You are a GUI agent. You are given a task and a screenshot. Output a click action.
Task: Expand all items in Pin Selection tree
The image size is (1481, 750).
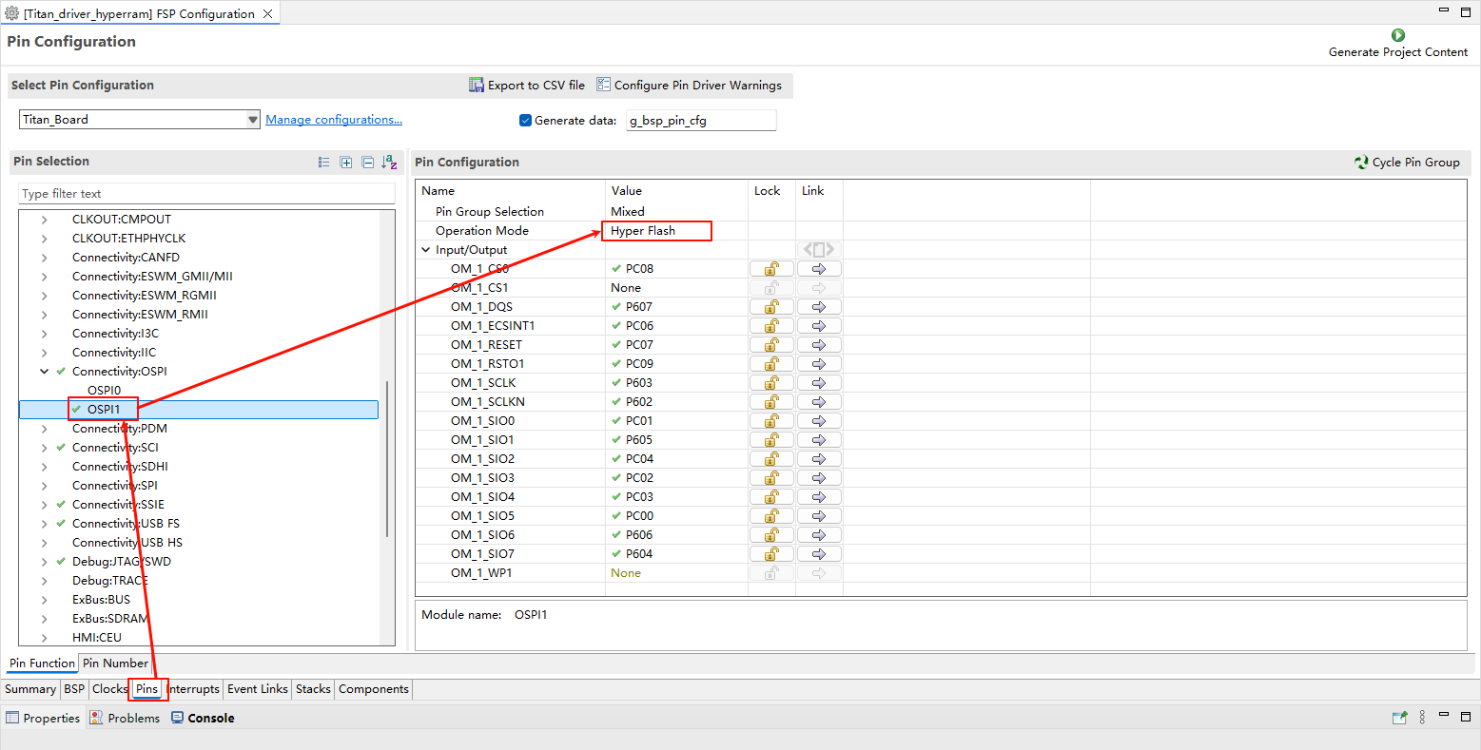coord(346,163)
